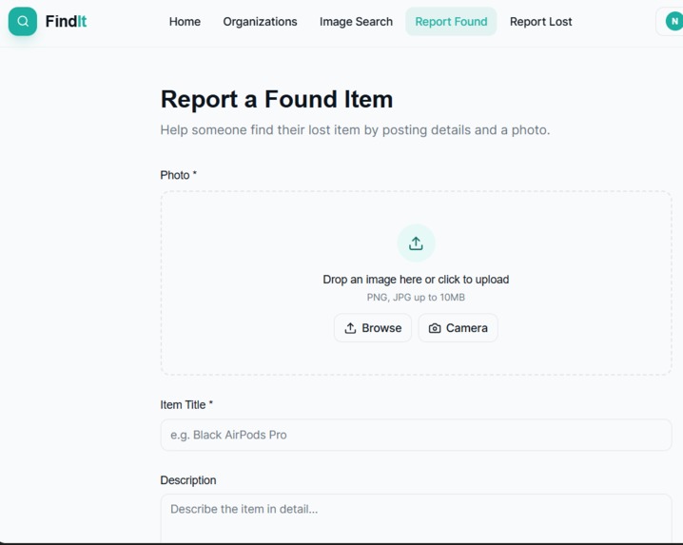Click the 'Help someone find their lost item' subtitle

[x=355, y=129]
